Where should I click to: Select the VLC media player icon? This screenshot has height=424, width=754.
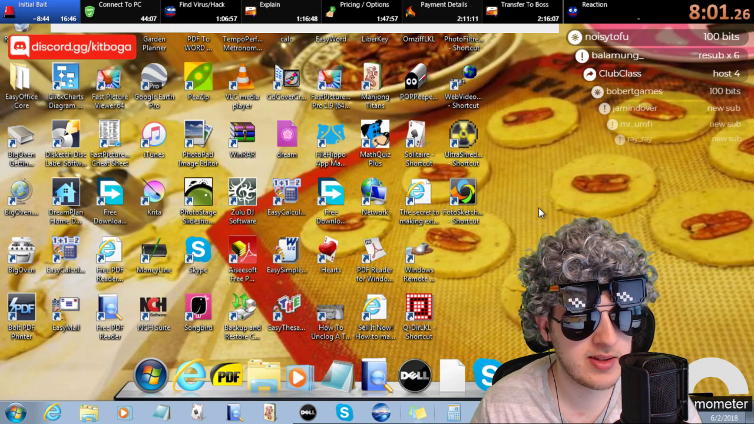pos(242,77)
